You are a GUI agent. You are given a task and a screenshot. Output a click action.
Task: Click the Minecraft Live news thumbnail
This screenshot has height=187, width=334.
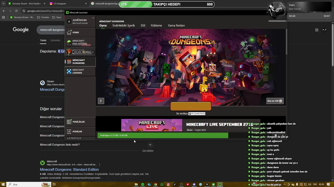[152, 125]
